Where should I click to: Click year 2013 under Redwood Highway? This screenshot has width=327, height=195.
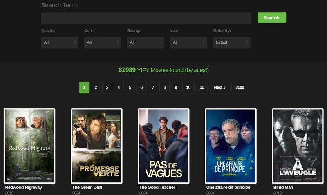[9, 193]
